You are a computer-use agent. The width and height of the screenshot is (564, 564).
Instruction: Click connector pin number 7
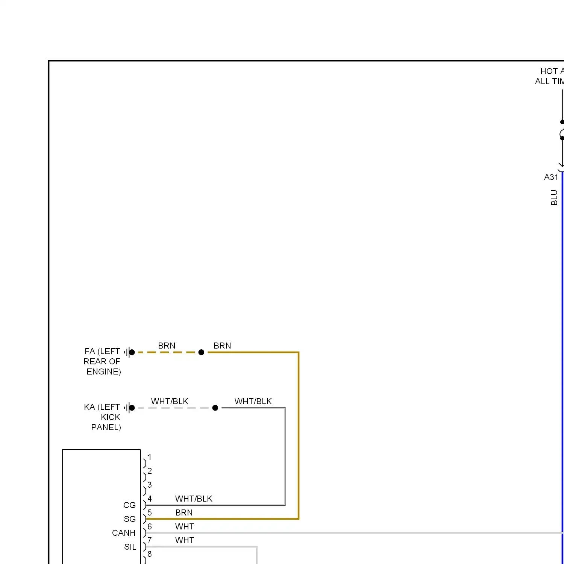150,540
